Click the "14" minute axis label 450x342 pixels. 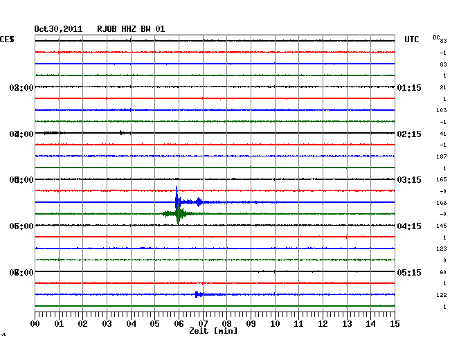click(x=370, y=324)
